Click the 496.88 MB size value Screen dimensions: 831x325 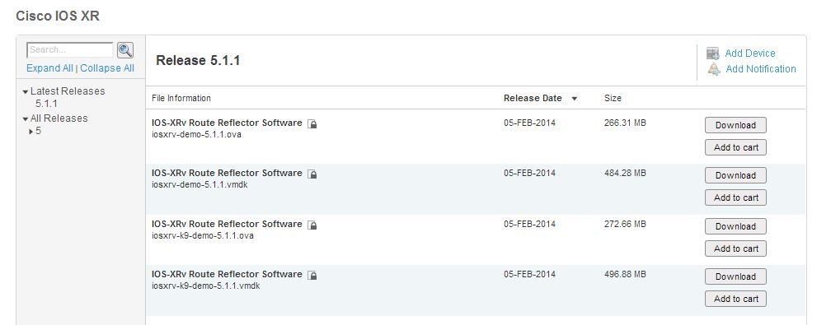click(x=625, y=275)
